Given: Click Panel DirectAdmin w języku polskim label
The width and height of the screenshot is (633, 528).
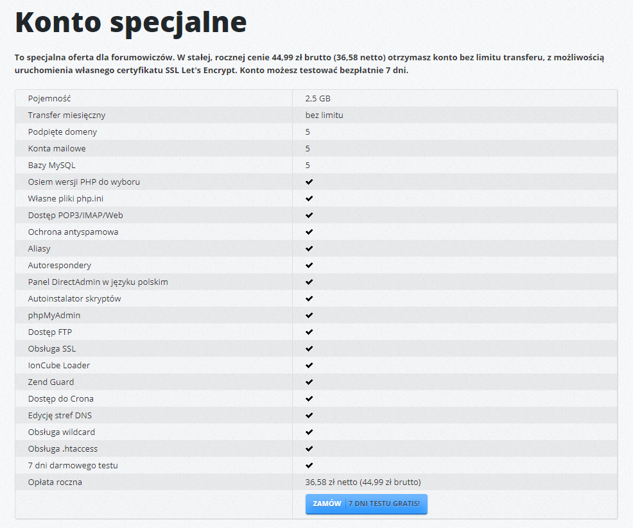Looking at the screenshot, I should 98,282.
